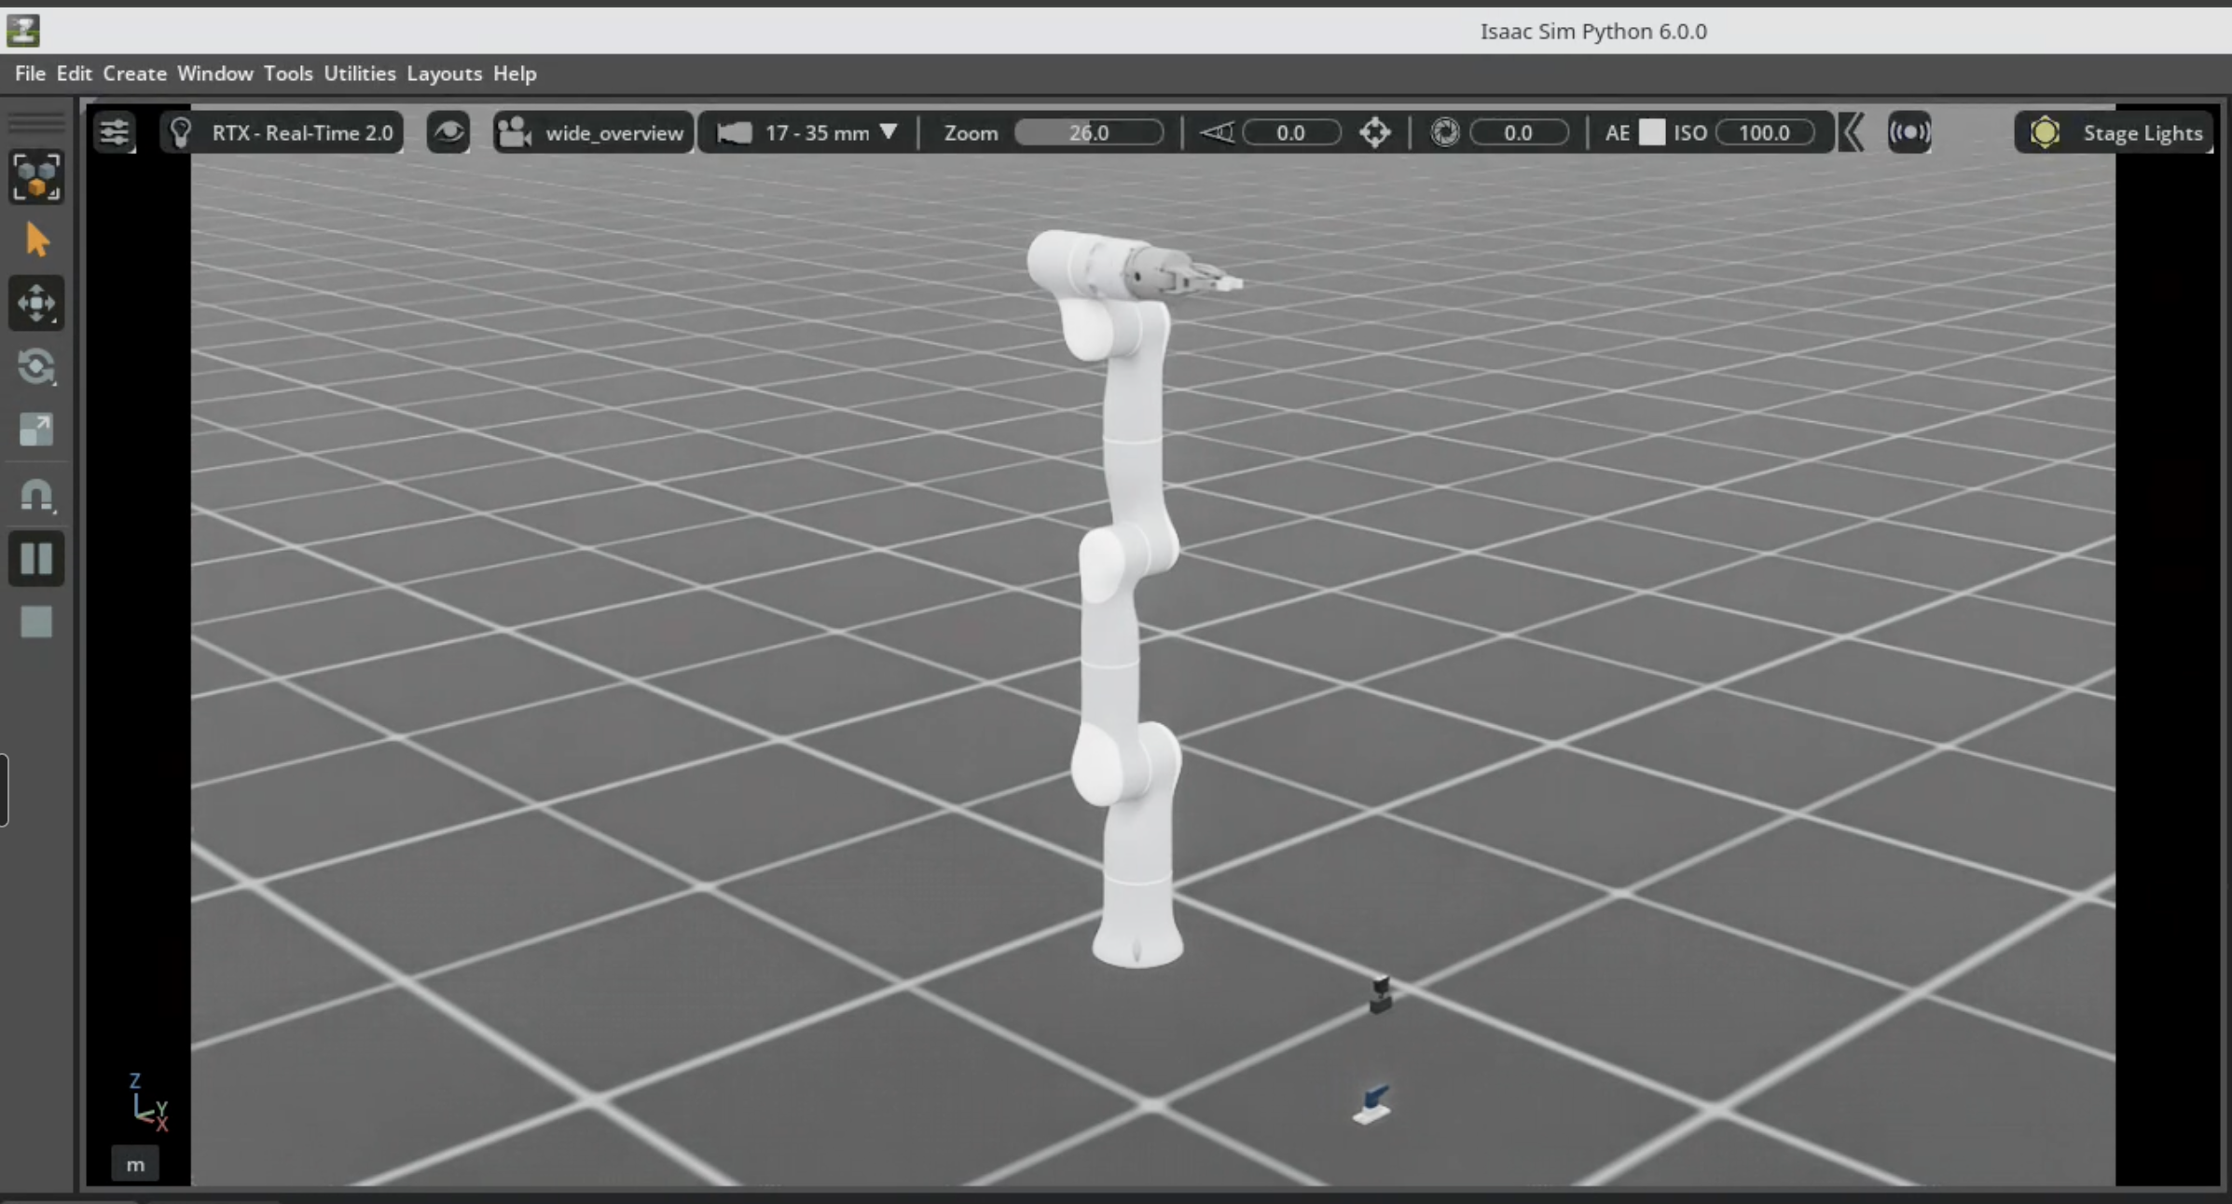Open the Edit menu
The width and height of the screenshot is (2232, 1204).
coord(74,73)
